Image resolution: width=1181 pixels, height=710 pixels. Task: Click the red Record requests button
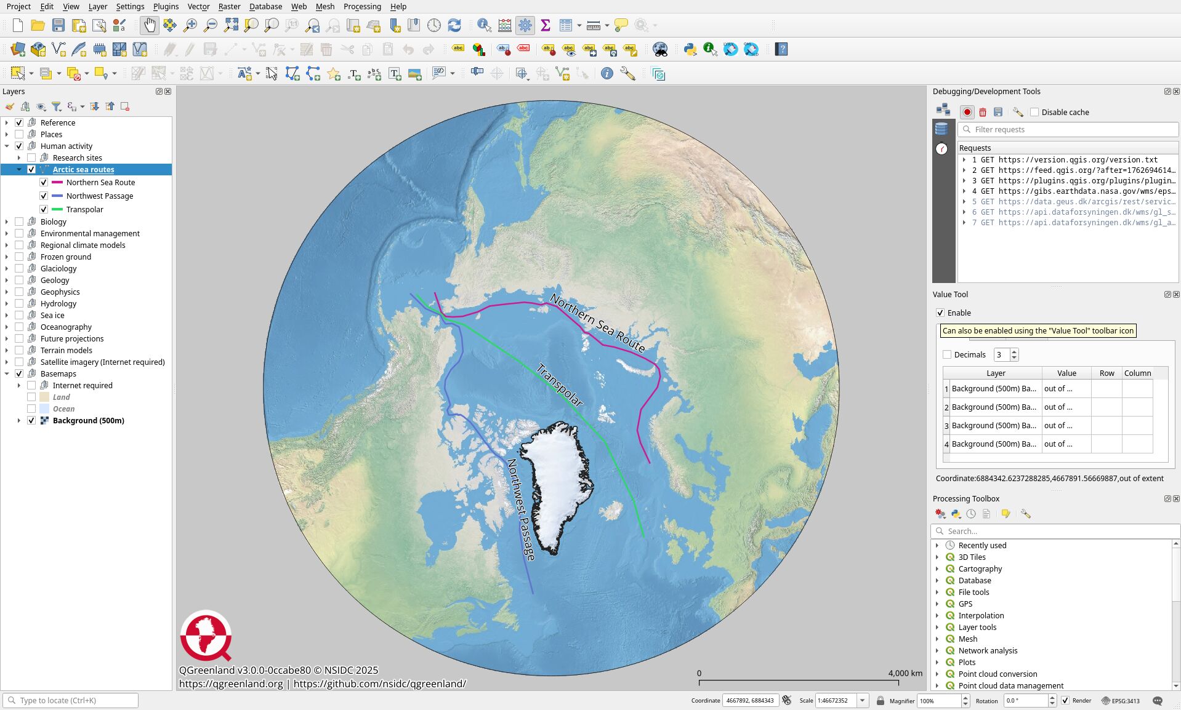point(967,112)
